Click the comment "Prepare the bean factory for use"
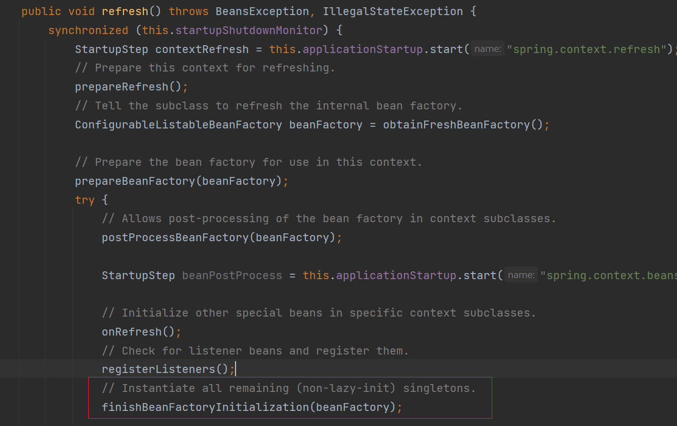The width and height of the screenshot is (677, 426). 248,162
